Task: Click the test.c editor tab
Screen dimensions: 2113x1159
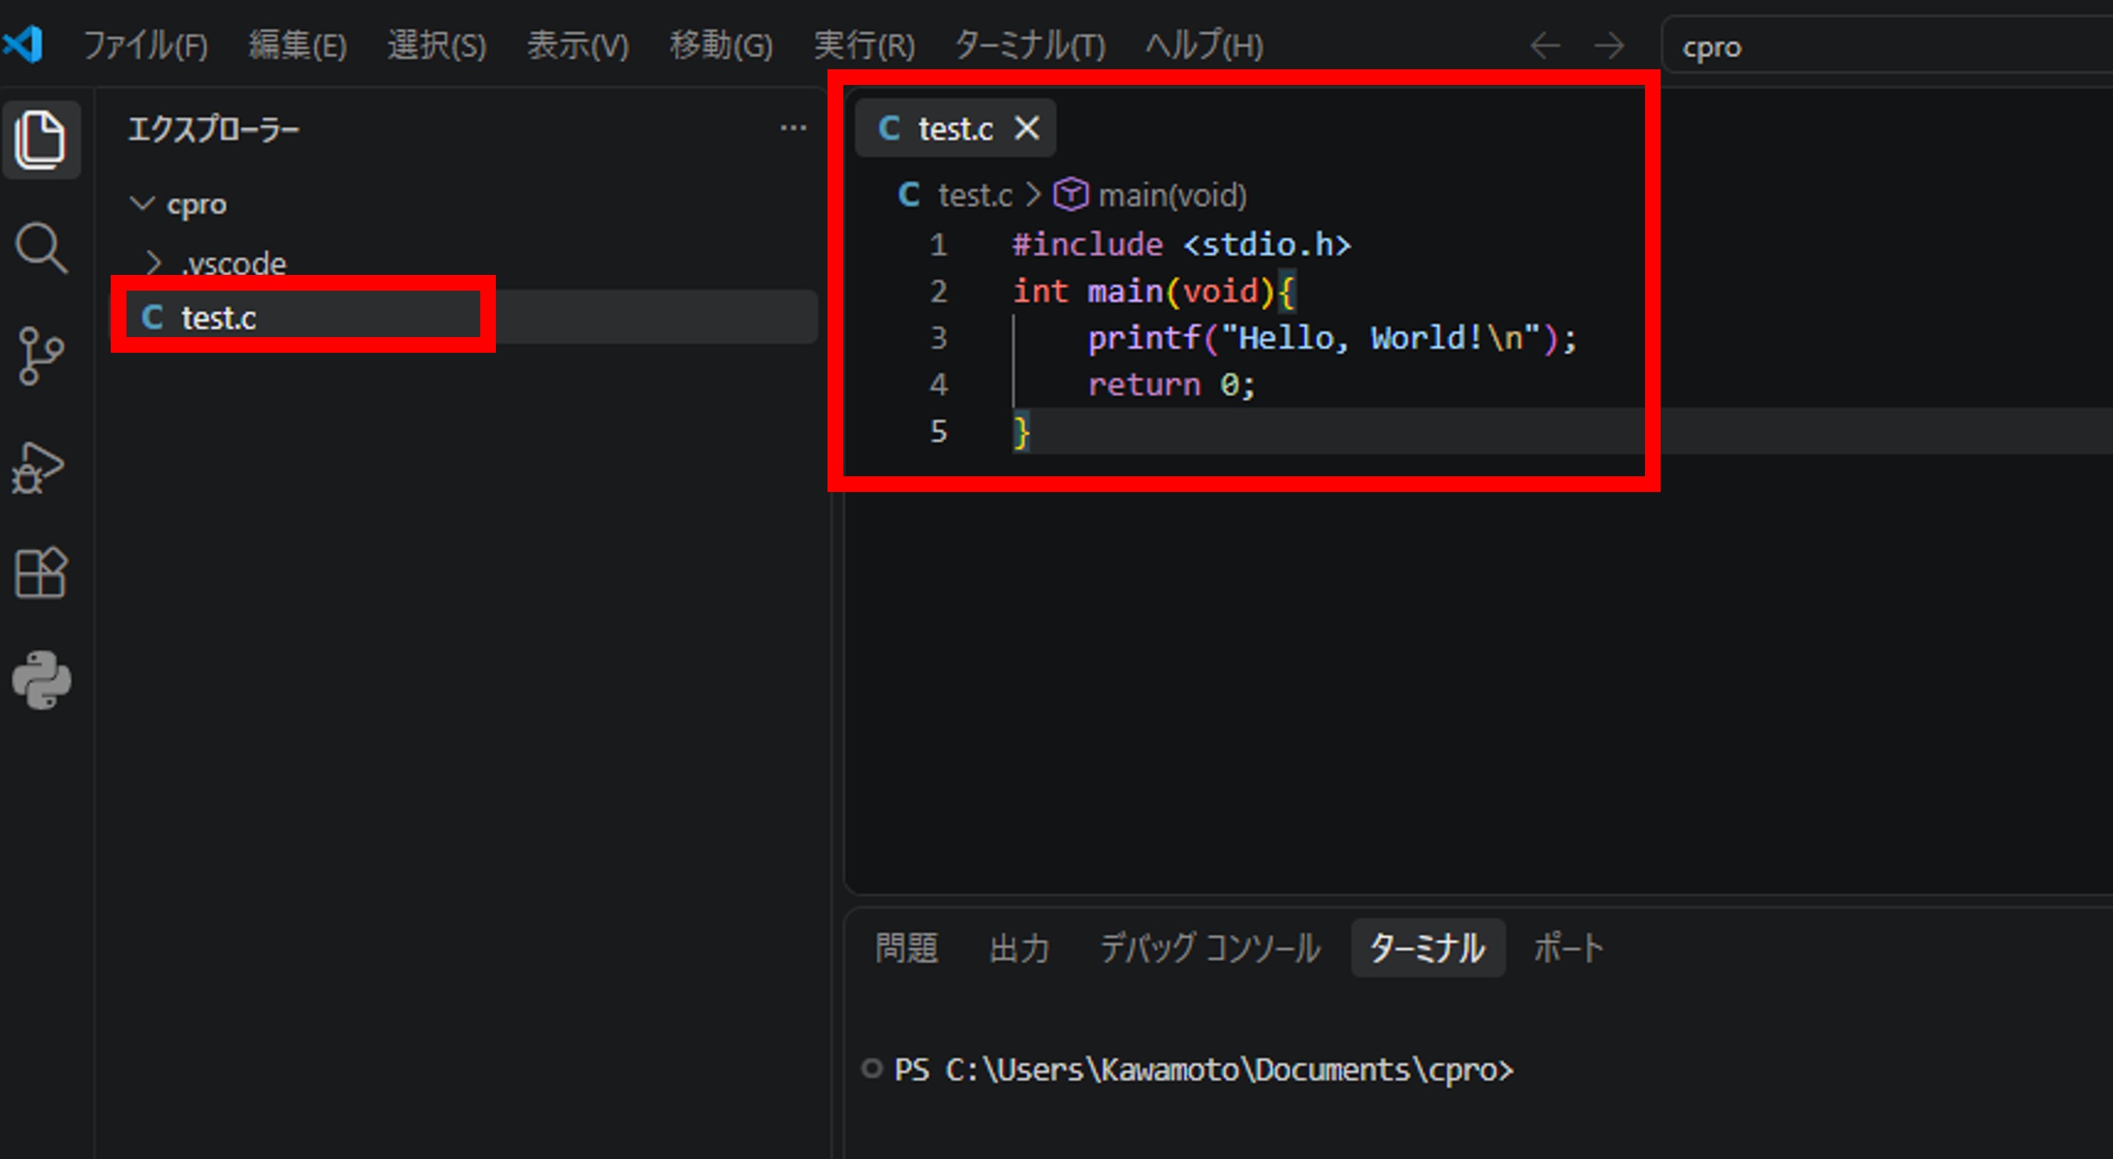Action: pyautogui.click(x=955, y=128)
